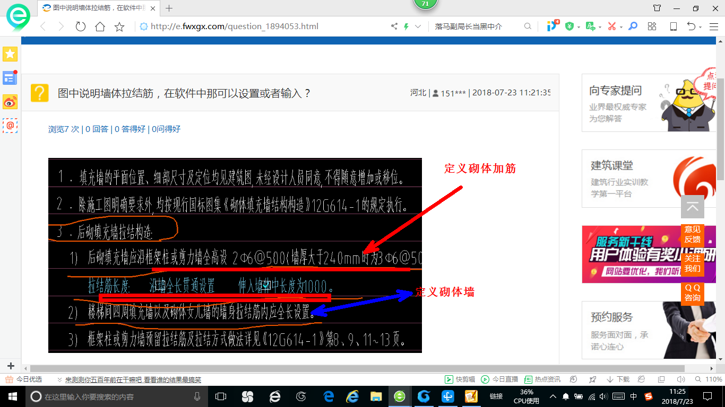Open the browser main menu hamburger
Image resolution: width=725 pixels, height=407 pixels.
click(714, 26)
